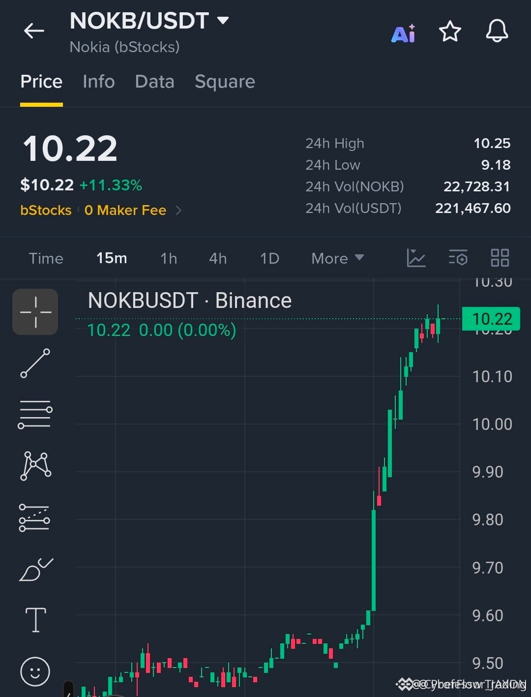This screenshot has width=531, height=697.
Task: Tap the 24h High value 10.25
Action: [x=492, y=143]
